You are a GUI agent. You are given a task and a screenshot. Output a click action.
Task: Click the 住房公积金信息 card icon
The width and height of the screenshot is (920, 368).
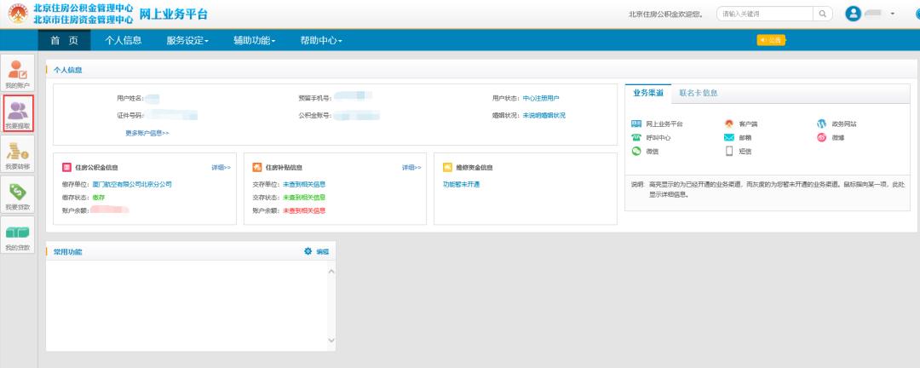(x=66, y=167)
